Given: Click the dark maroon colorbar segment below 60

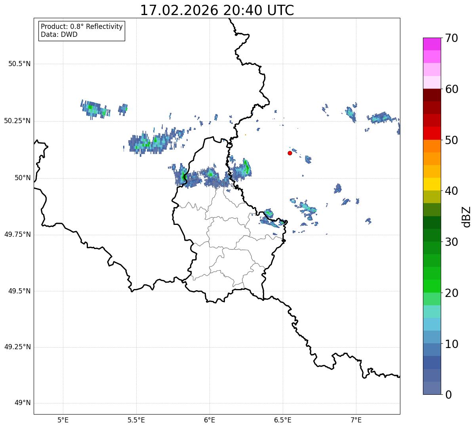Looking at the screenshot, I should click(432, 95).
